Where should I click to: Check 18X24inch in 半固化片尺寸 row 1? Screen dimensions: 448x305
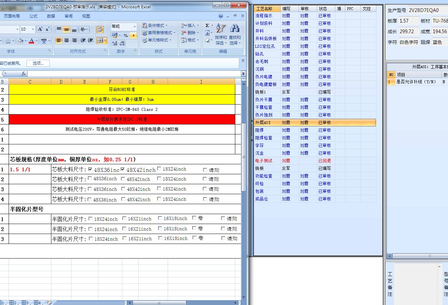point(90,219)
